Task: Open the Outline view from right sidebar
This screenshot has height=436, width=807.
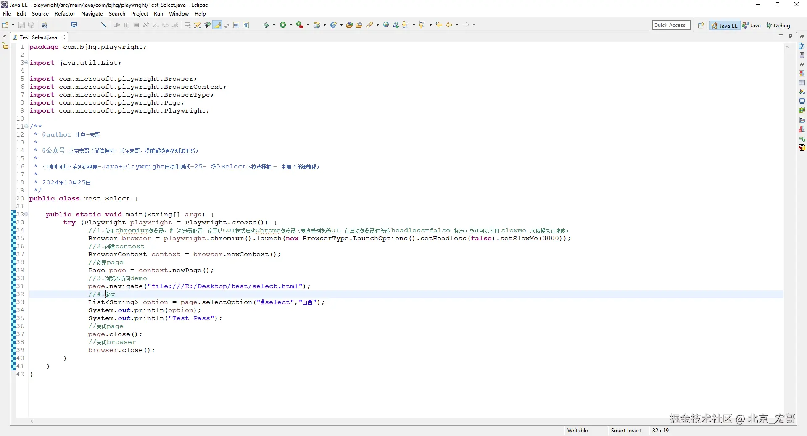Action: [802, 46]
